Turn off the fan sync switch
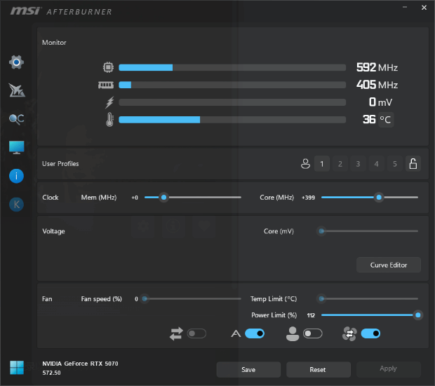The width and height of the screenshot is (435, 386). [x=370, y=333]
